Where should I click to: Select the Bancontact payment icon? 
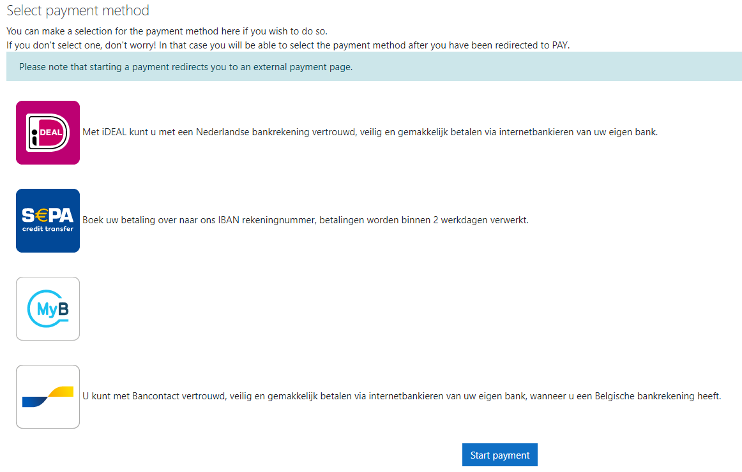[48, 397]
